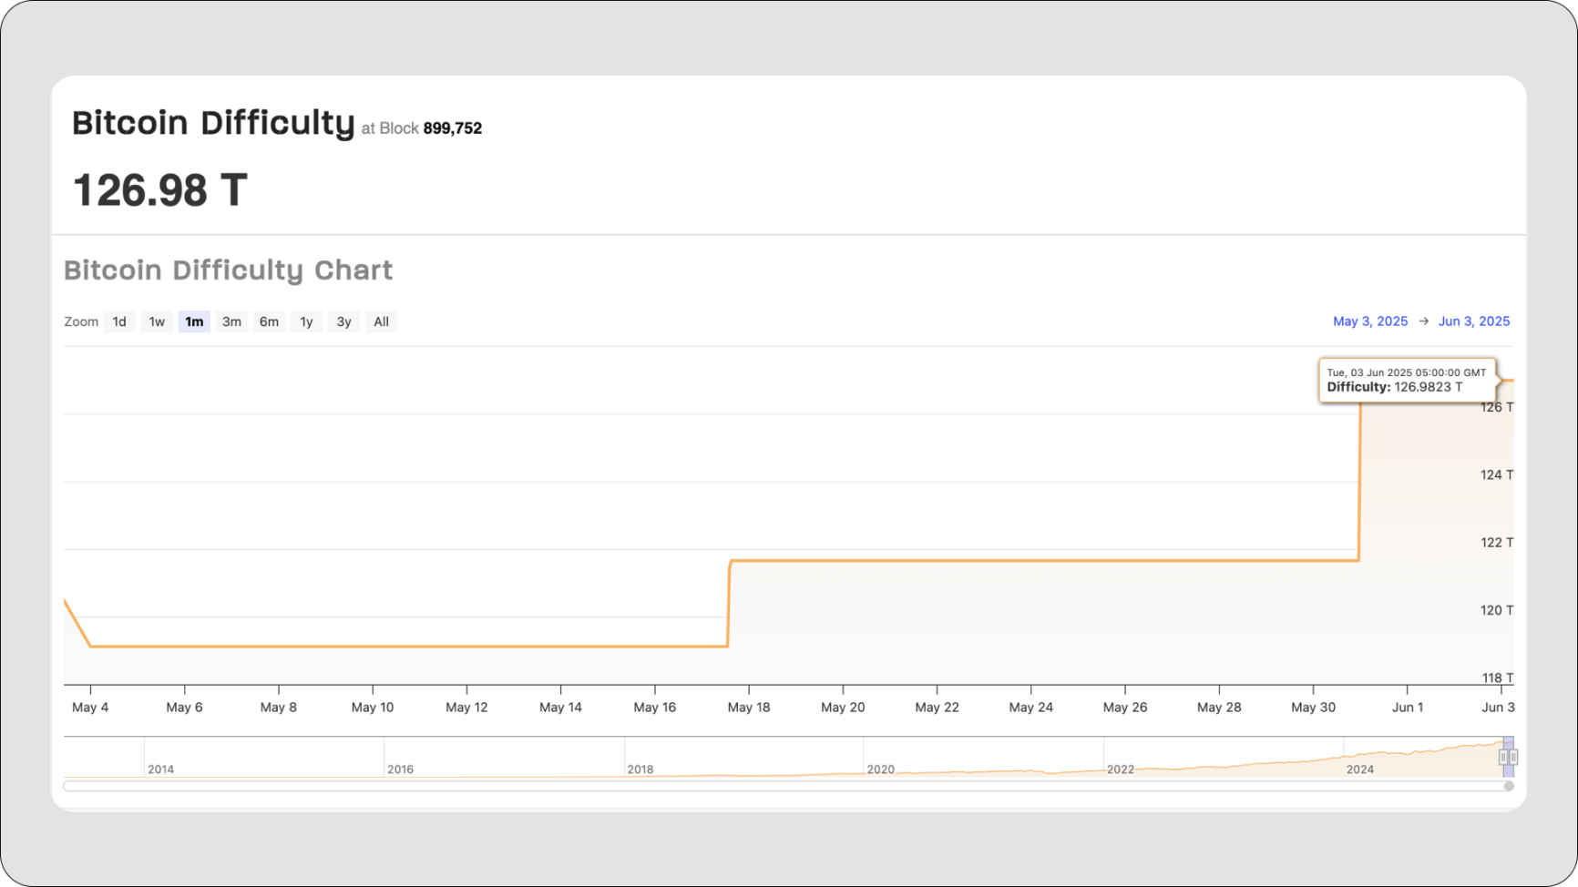
Task: Zoom the chart to 3y
Action: tap(343, 321)
